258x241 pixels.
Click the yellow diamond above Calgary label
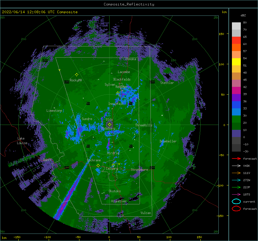click(x=113, y=165)
